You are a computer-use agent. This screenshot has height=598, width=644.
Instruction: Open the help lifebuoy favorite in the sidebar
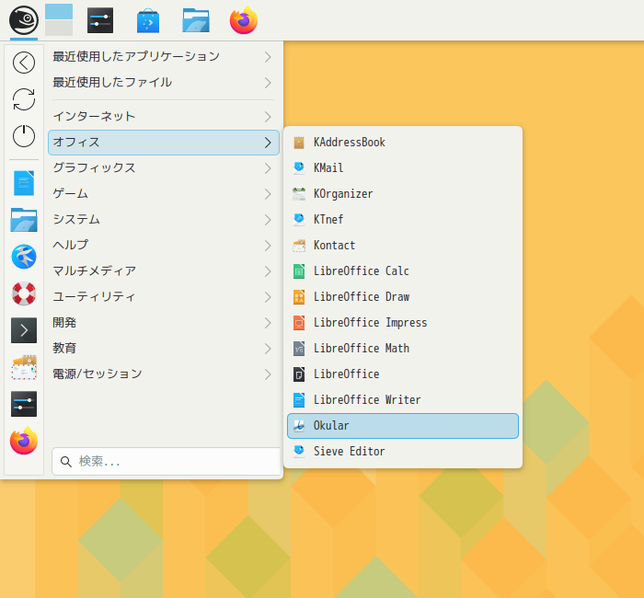coord(24,293)
